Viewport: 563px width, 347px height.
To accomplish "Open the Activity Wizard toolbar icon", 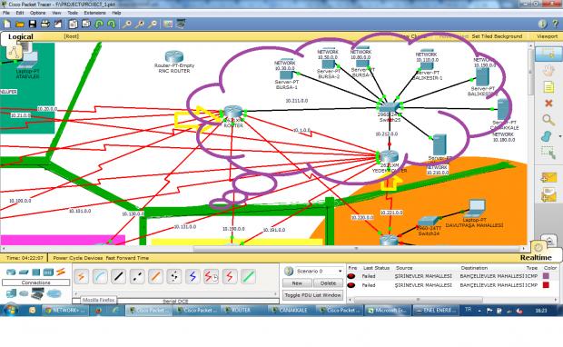I will pos(58,24).
